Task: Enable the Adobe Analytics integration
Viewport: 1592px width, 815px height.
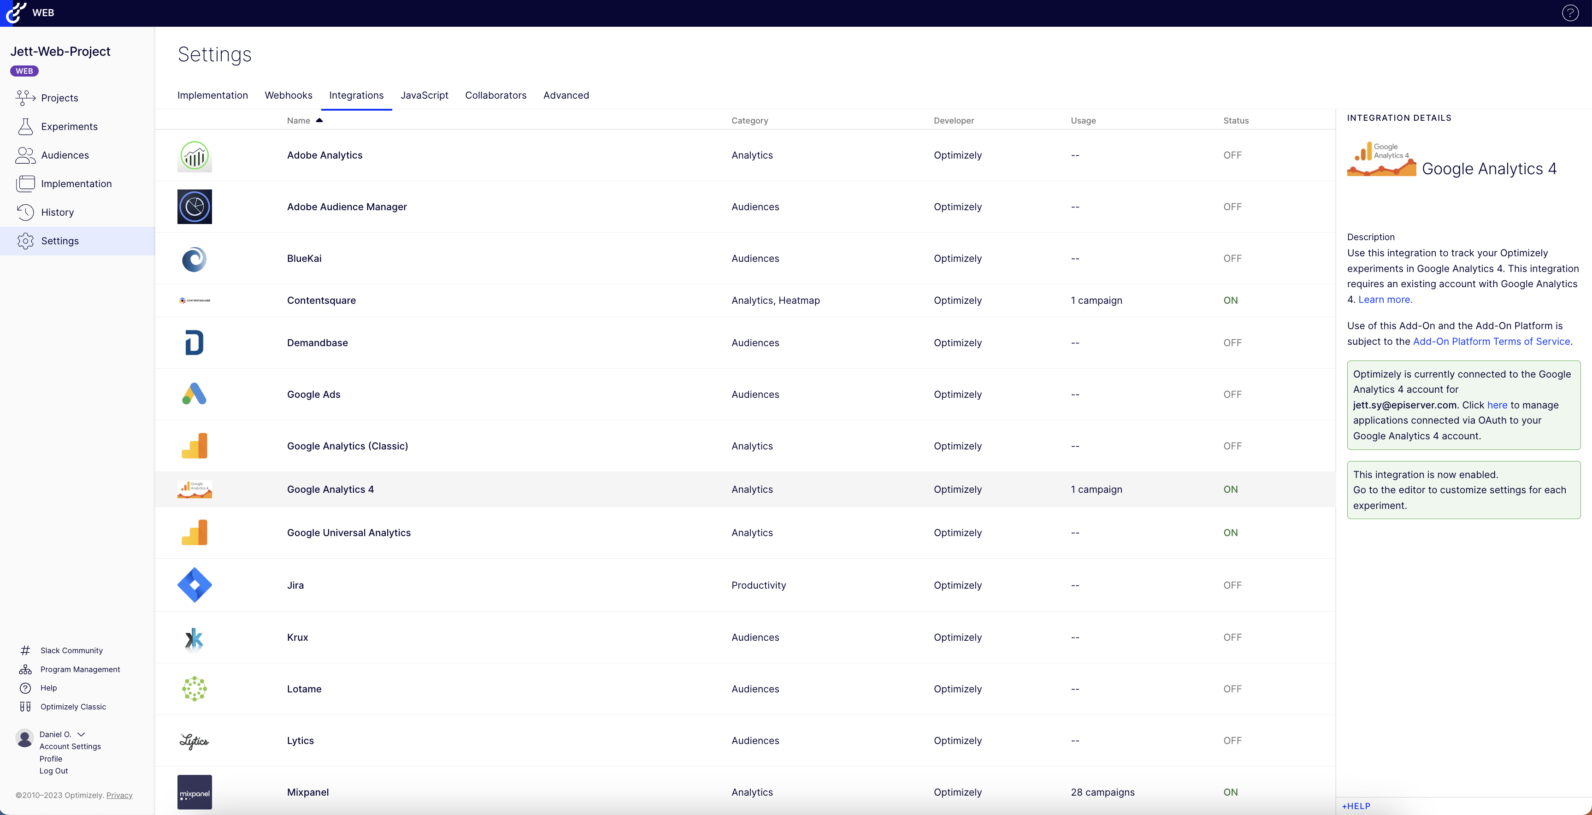Action: click(1232, 155)
